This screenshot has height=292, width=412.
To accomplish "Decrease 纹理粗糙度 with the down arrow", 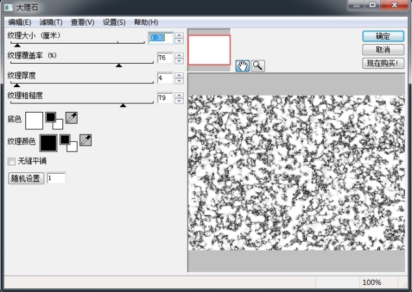I will pyautogui.click(x=179, y=101).
